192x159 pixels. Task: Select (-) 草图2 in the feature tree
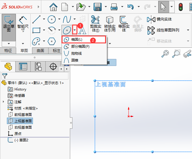pos(18,140)
